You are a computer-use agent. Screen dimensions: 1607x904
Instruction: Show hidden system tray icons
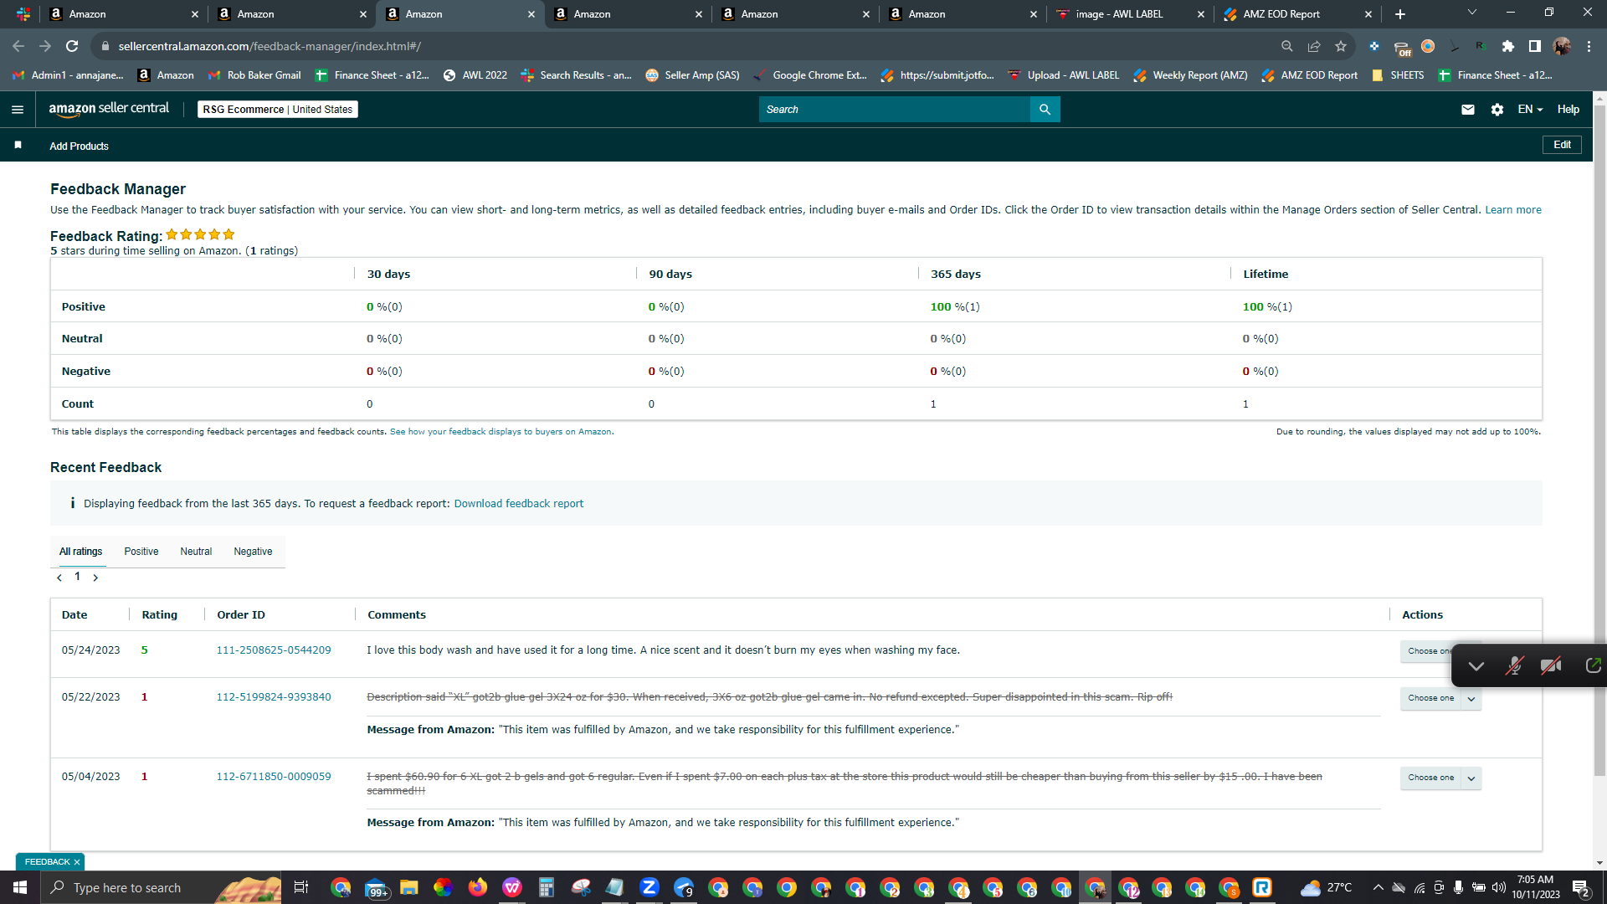click(x=1378, y=887)
